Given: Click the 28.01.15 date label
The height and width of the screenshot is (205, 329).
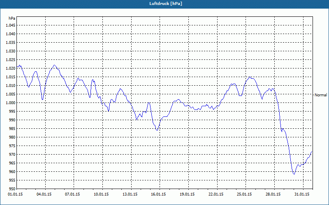Looking at the screenshot, I should (273, 194).
